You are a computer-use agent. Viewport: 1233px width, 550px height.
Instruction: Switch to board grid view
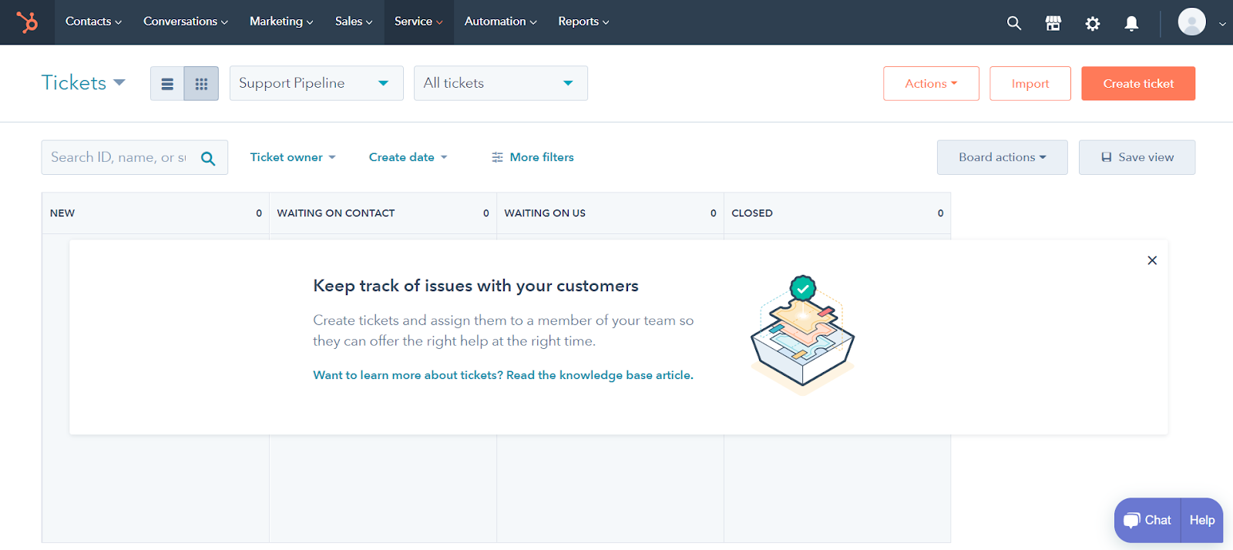pyautogui.click(x=201, y=83)
